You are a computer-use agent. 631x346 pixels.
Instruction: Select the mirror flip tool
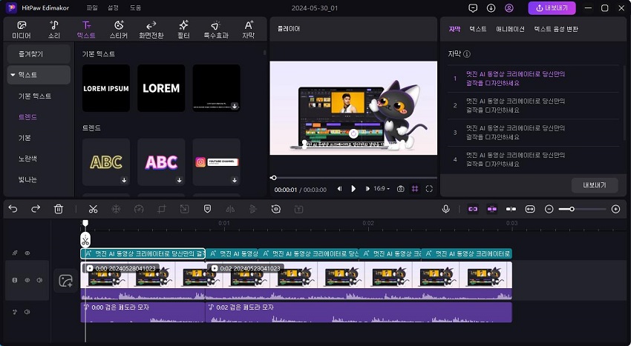(x=230, y=209)
